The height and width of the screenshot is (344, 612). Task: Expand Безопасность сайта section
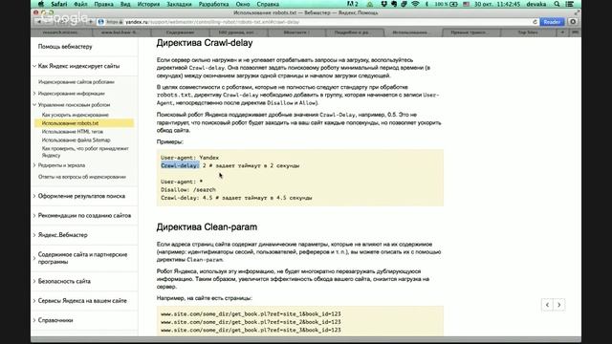[34, 281]
